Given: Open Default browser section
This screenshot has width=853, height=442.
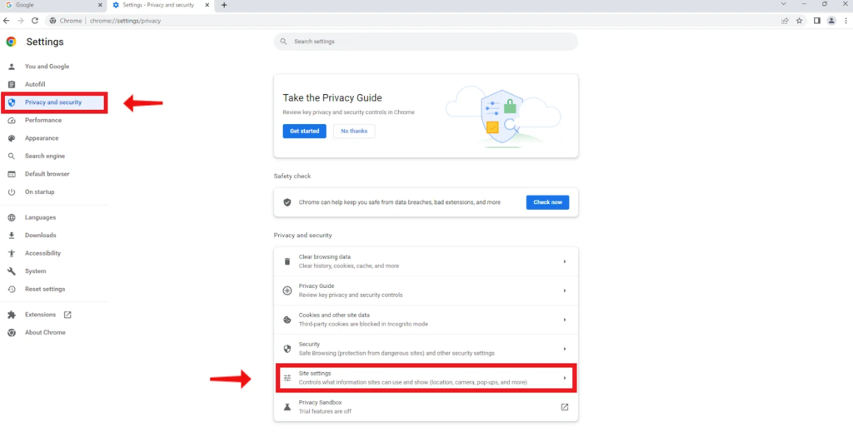Looking at the screenshot, I should 47,174.
